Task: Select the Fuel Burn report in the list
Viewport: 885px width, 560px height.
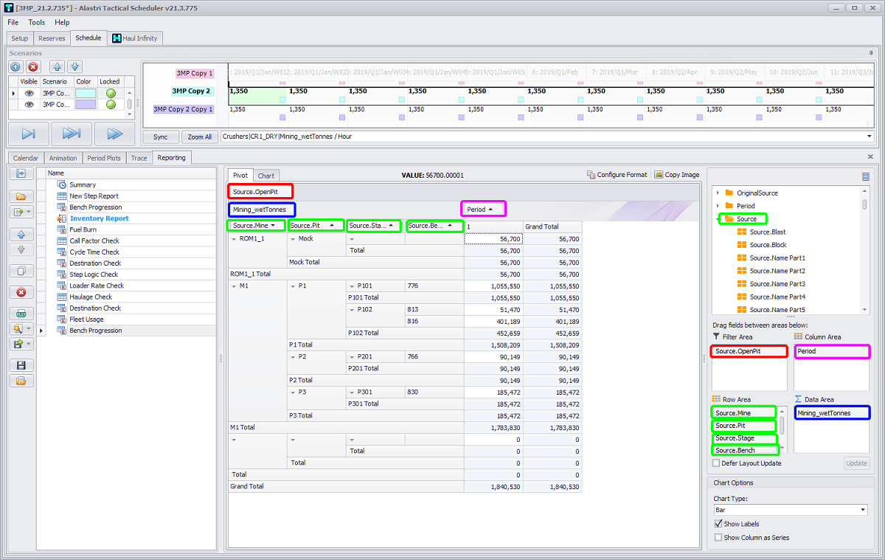Action: pyautogui.click(x=83, y=229)
